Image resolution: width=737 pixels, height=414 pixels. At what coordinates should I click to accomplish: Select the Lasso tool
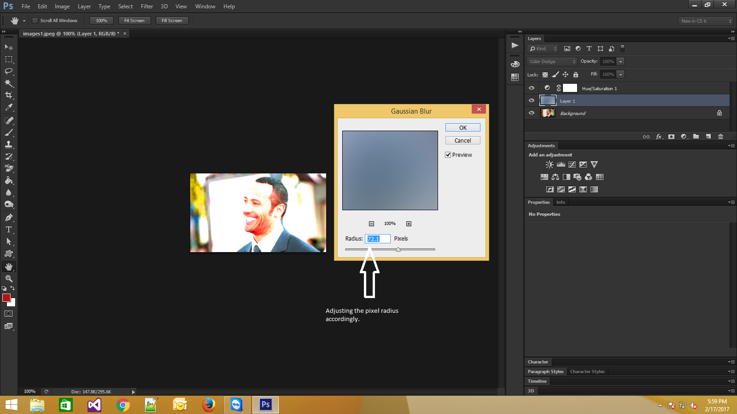(x=9, y=71)
